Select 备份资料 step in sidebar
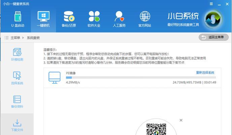The image size is (232, 135). point(17,102)
